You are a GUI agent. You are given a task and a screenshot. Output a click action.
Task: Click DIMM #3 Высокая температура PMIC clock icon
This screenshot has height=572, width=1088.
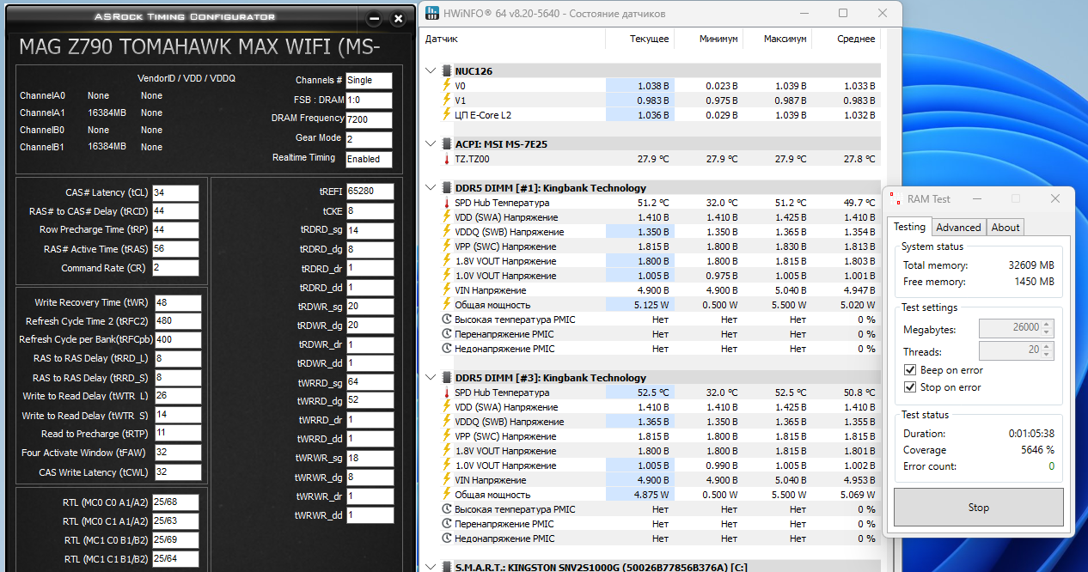click(447, 509)
